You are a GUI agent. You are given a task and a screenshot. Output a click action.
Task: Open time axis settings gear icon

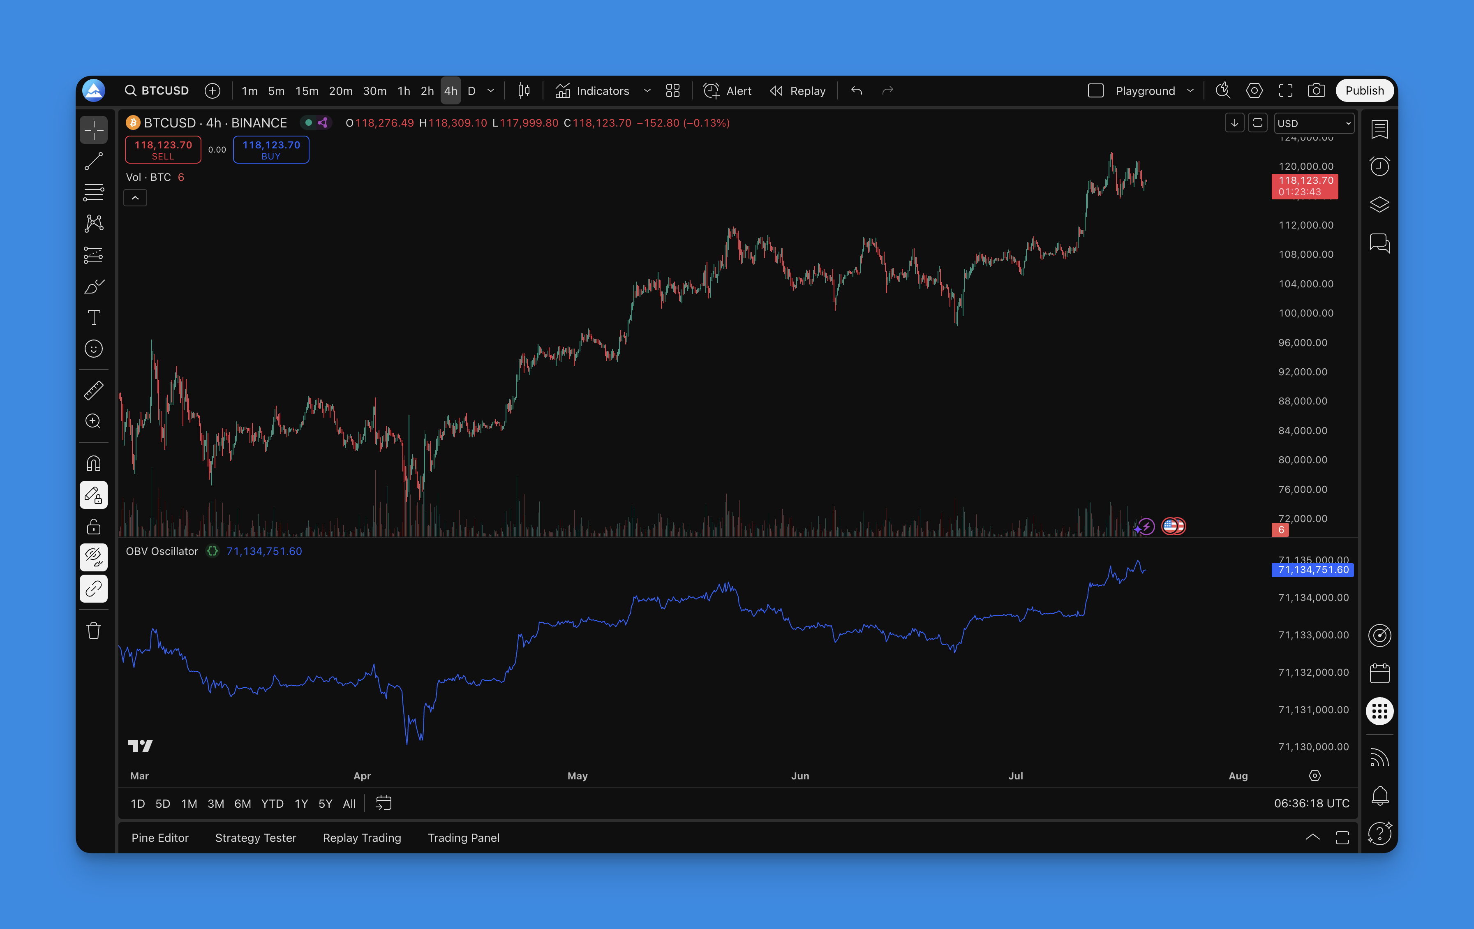(1314, 776)
